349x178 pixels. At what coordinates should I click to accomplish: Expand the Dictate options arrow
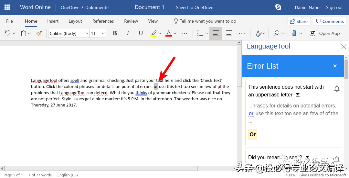click(301, 33)
